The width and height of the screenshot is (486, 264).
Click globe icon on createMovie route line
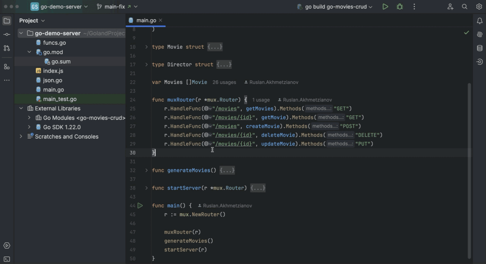pyautogui.click(x=208, y=126)
